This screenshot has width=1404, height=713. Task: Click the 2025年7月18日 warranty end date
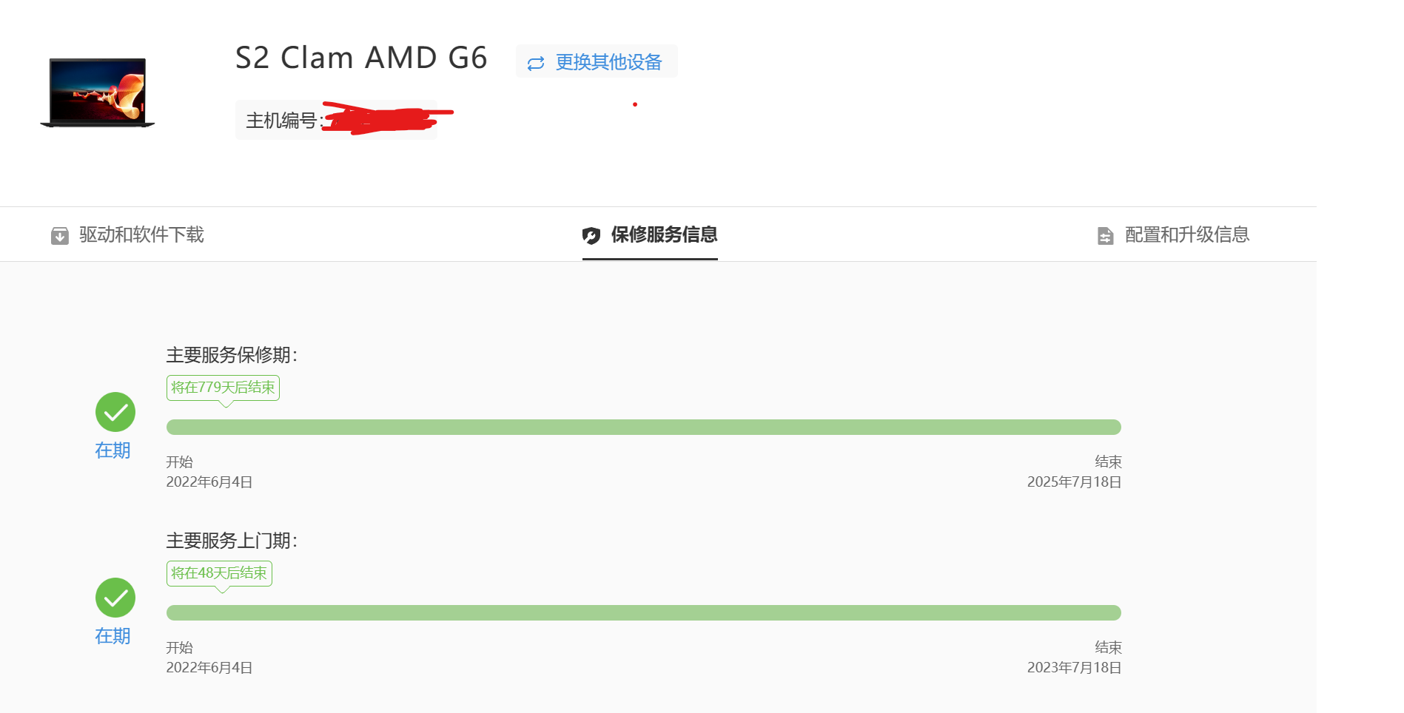[1075, 482]
